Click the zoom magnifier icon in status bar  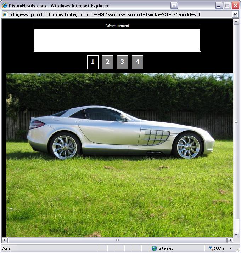pos(211,248)
